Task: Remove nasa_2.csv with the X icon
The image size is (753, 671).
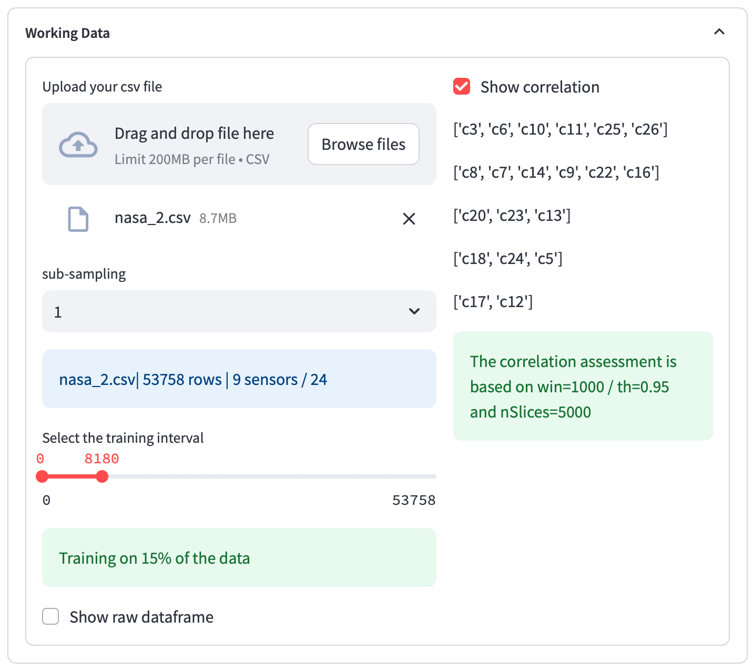Action: pyautogui.click(x=409, y=219)
